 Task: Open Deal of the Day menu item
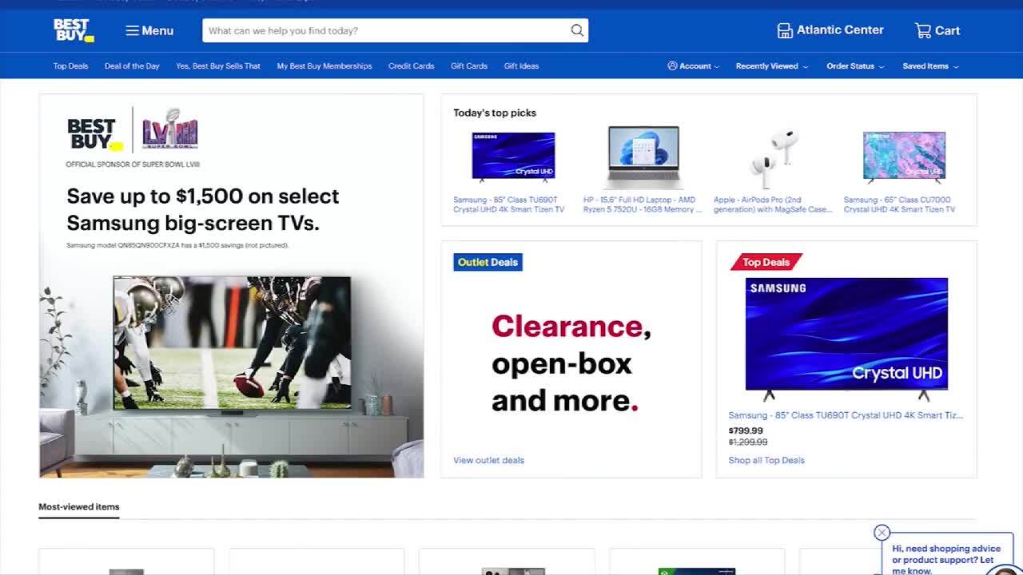click(x=132, y=66)
